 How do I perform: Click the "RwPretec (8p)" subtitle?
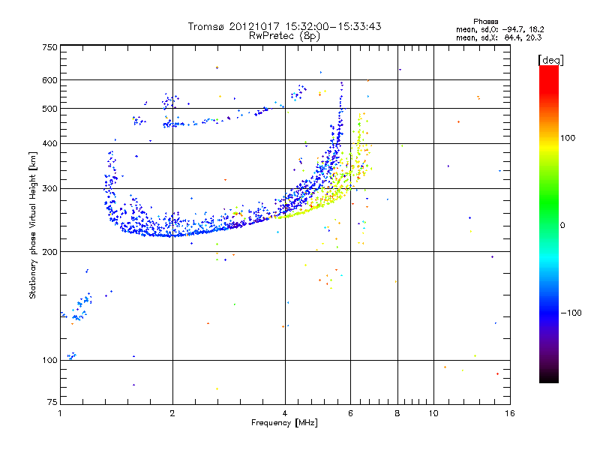pos(284,36)
